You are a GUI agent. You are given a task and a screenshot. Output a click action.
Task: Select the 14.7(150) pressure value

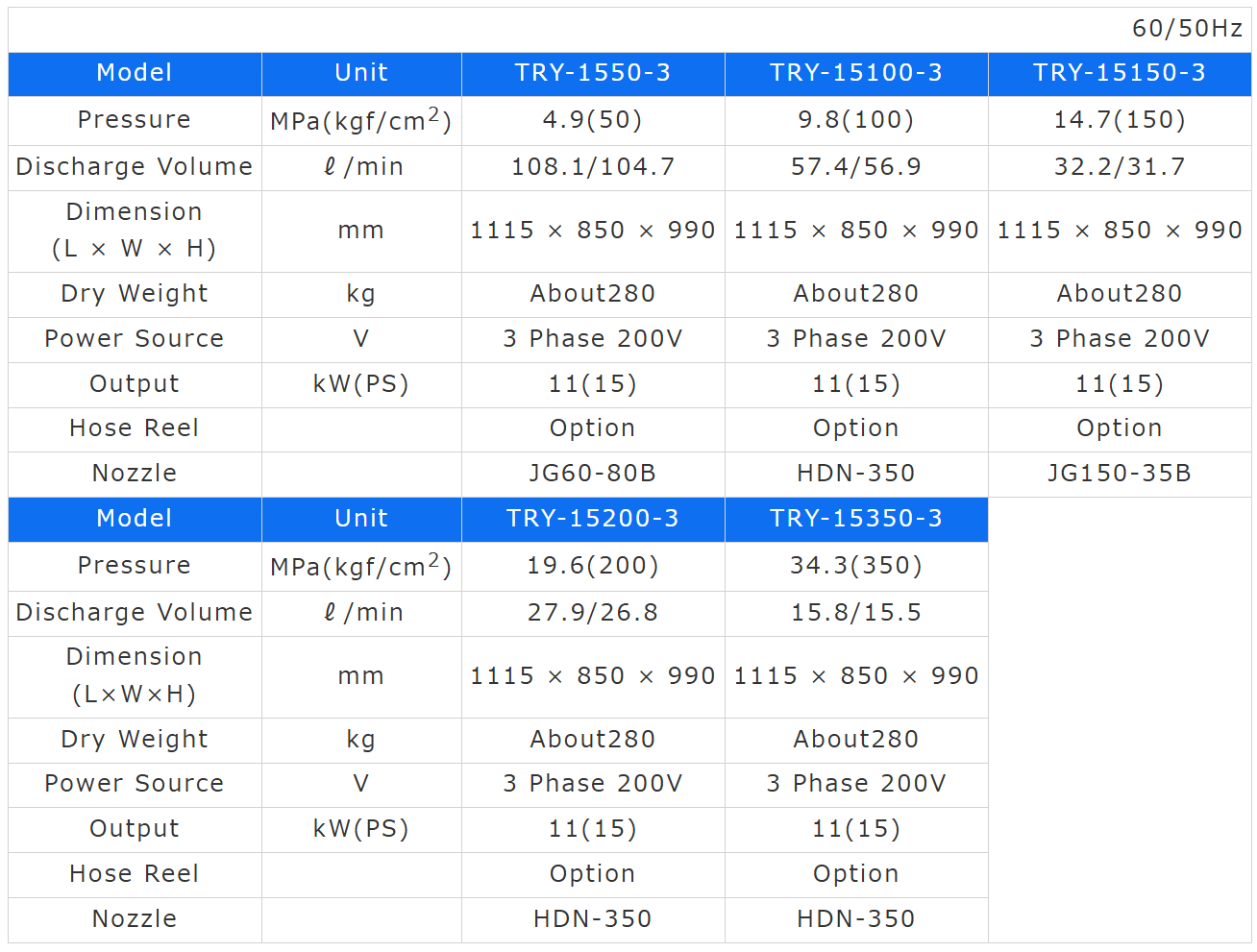point(1119,120)
